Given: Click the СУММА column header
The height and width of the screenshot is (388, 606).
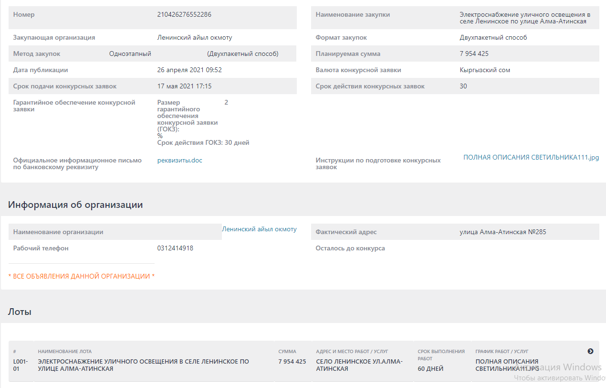Looking at the screenshot, I should pos(287,352).
